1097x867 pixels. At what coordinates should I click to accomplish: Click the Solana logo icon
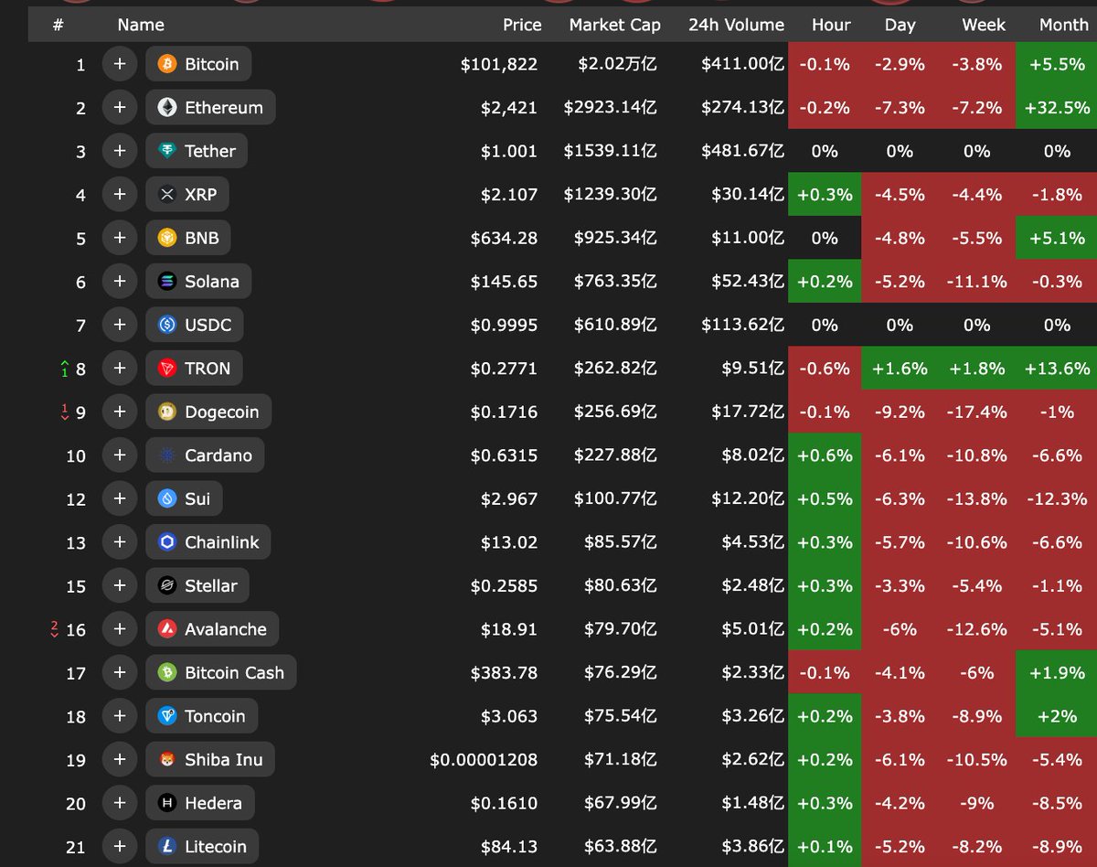[167, 281]
